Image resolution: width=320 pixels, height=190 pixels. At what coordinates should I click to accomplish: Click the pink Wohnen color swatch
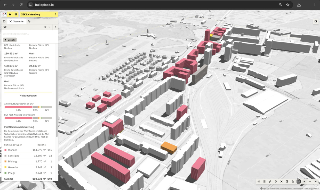[x=5, y=150]
